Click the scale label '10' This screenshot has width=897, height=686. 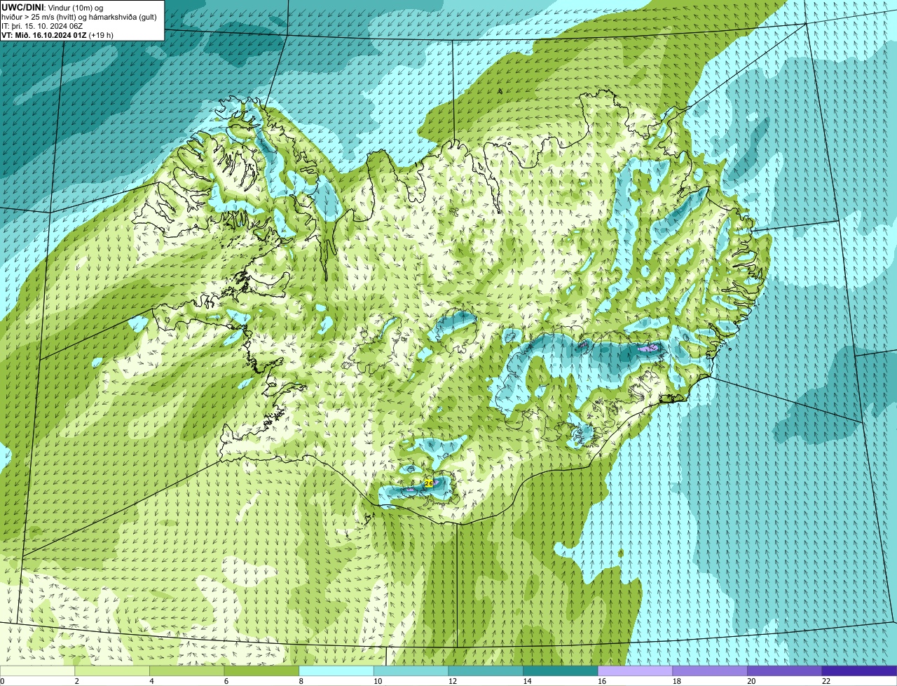click(378, 680)
